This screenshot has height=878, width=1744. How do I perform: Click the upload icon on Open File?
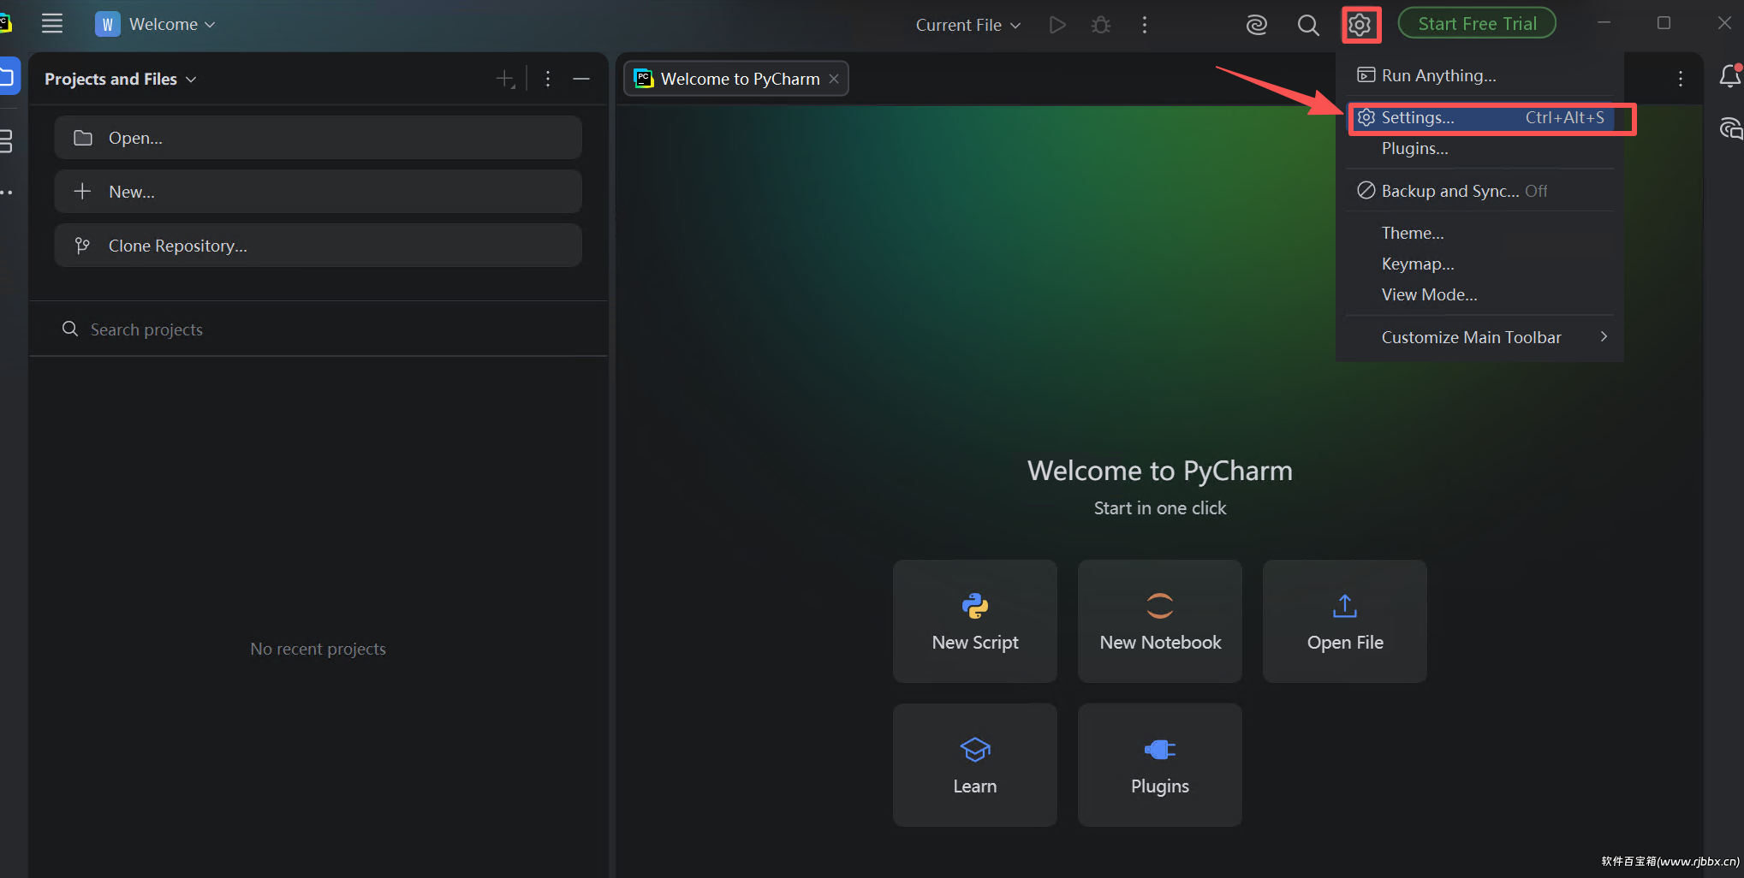(x=1345, y=606)
